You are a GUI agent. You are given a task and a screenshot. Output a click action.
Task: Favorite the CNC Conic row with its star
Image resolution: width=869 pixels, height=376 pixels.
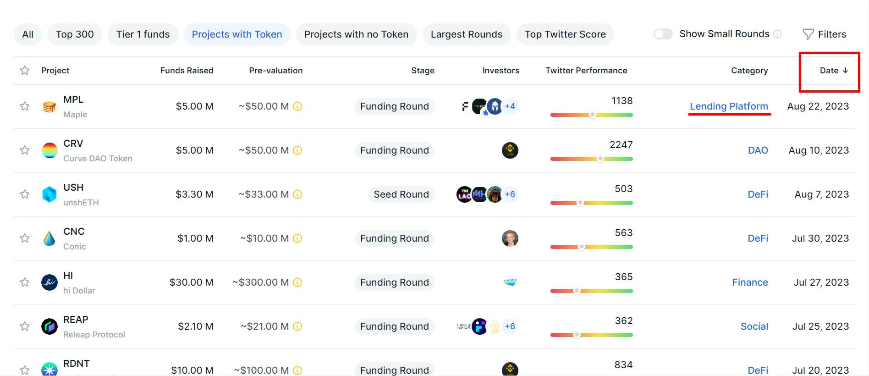25,238
